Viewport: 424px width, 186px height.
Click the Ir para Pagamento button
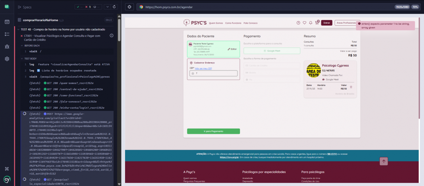click(213, 131)
